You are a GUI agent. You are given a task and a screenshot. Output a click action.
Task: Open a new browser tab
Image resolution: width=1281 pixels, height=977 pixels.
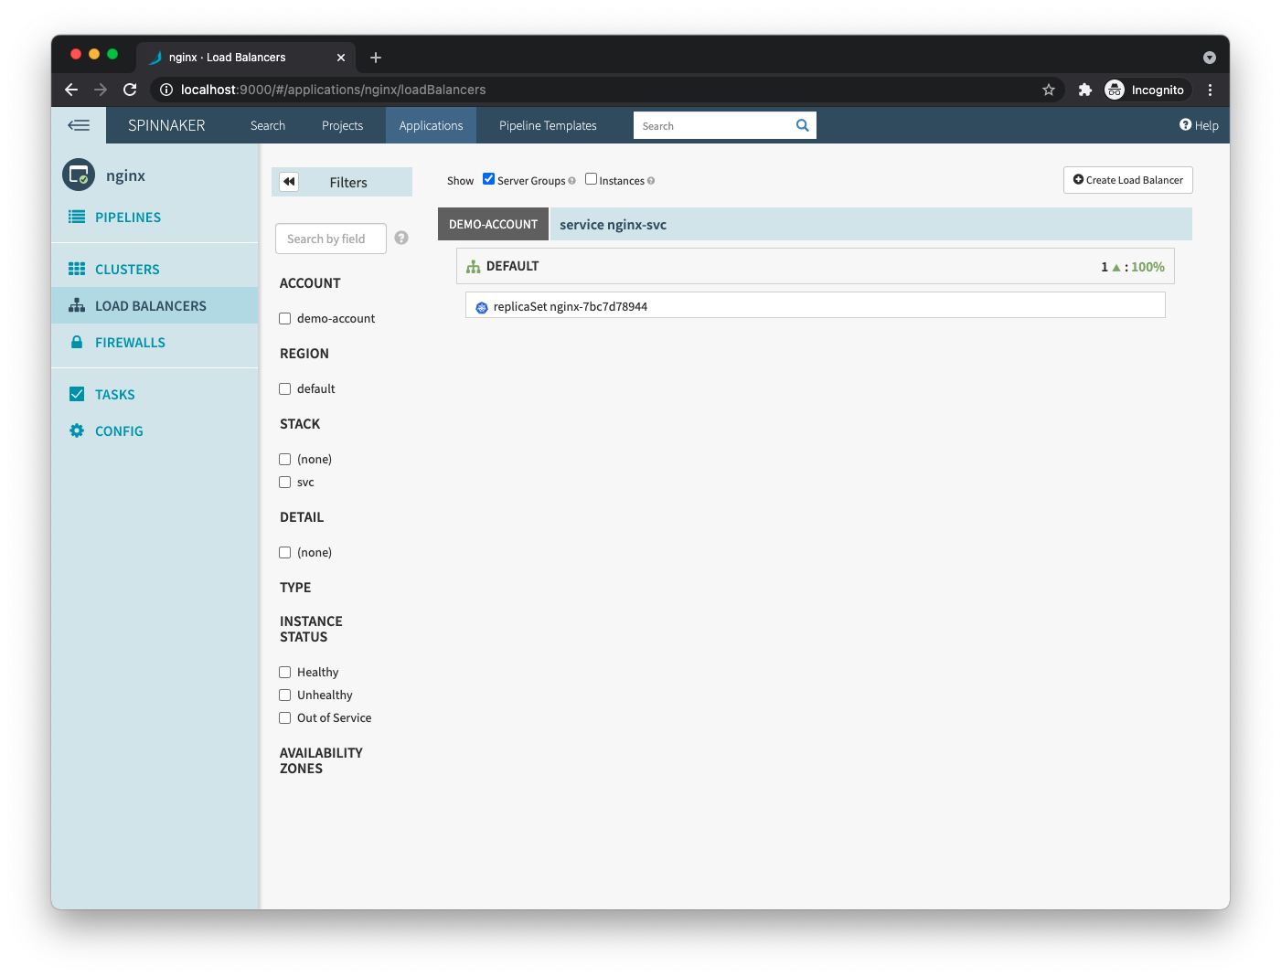376,58
